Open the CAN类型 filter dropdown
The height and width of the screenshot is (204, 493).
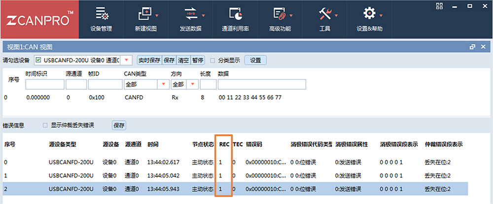click(163, 84)
